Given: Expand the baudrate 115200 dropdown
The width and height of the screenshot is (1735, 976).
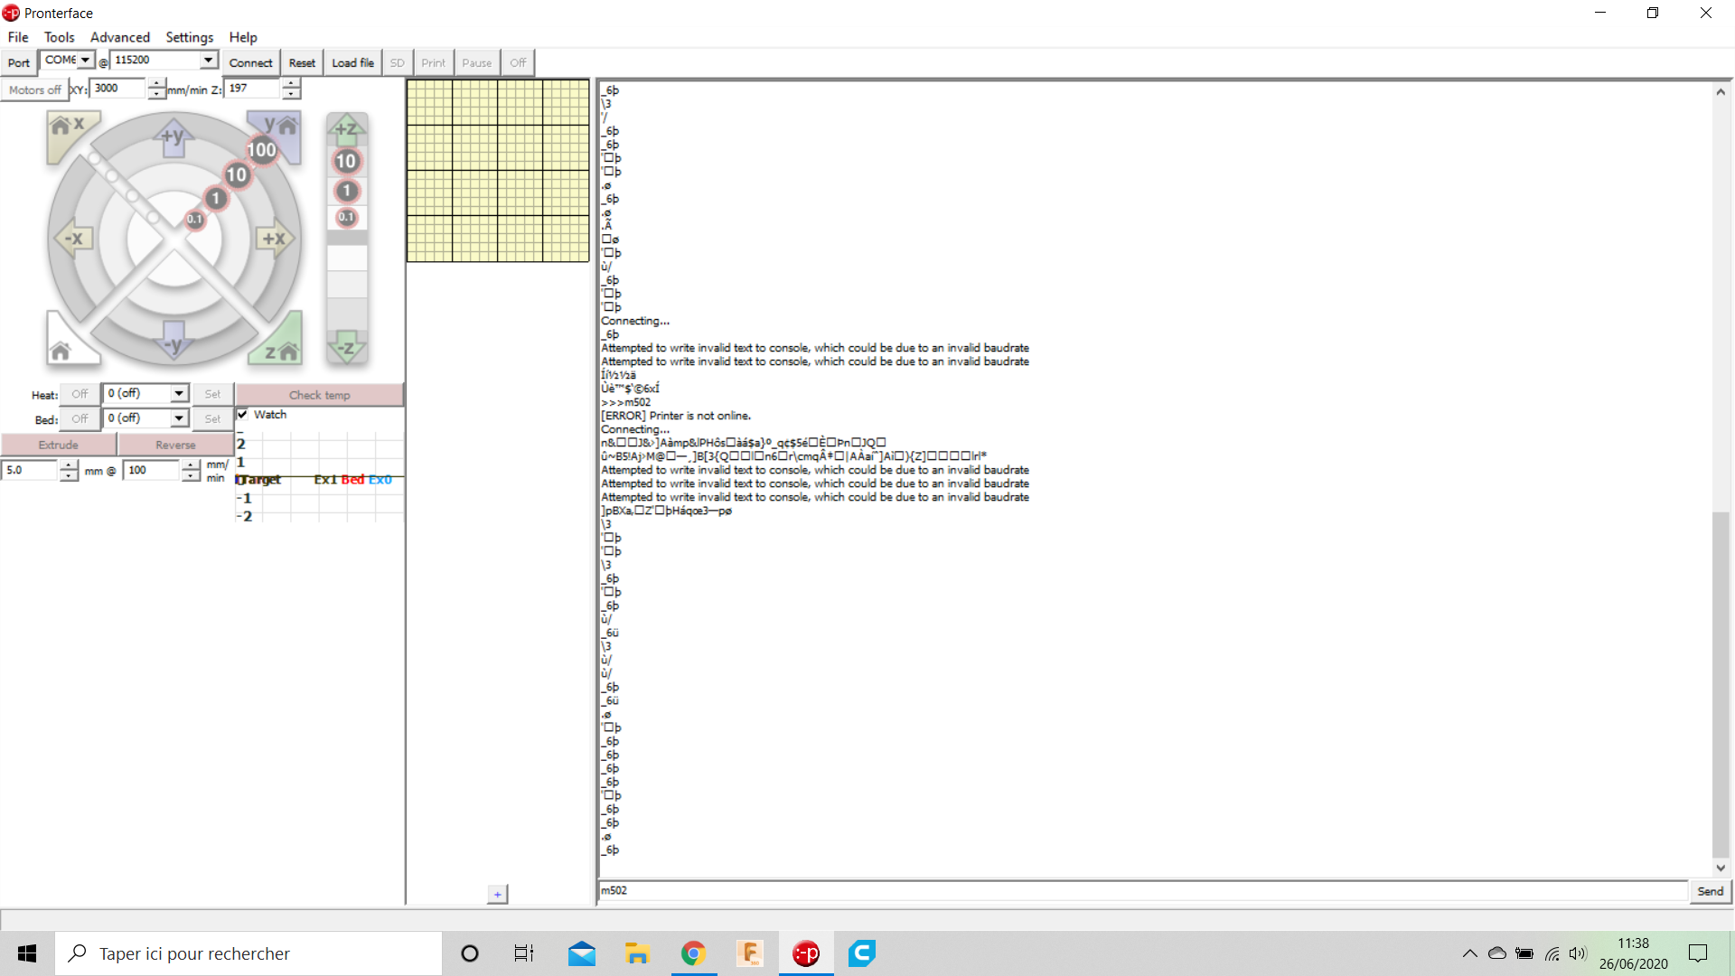Looking at the screenshot, I should [209, 60].
